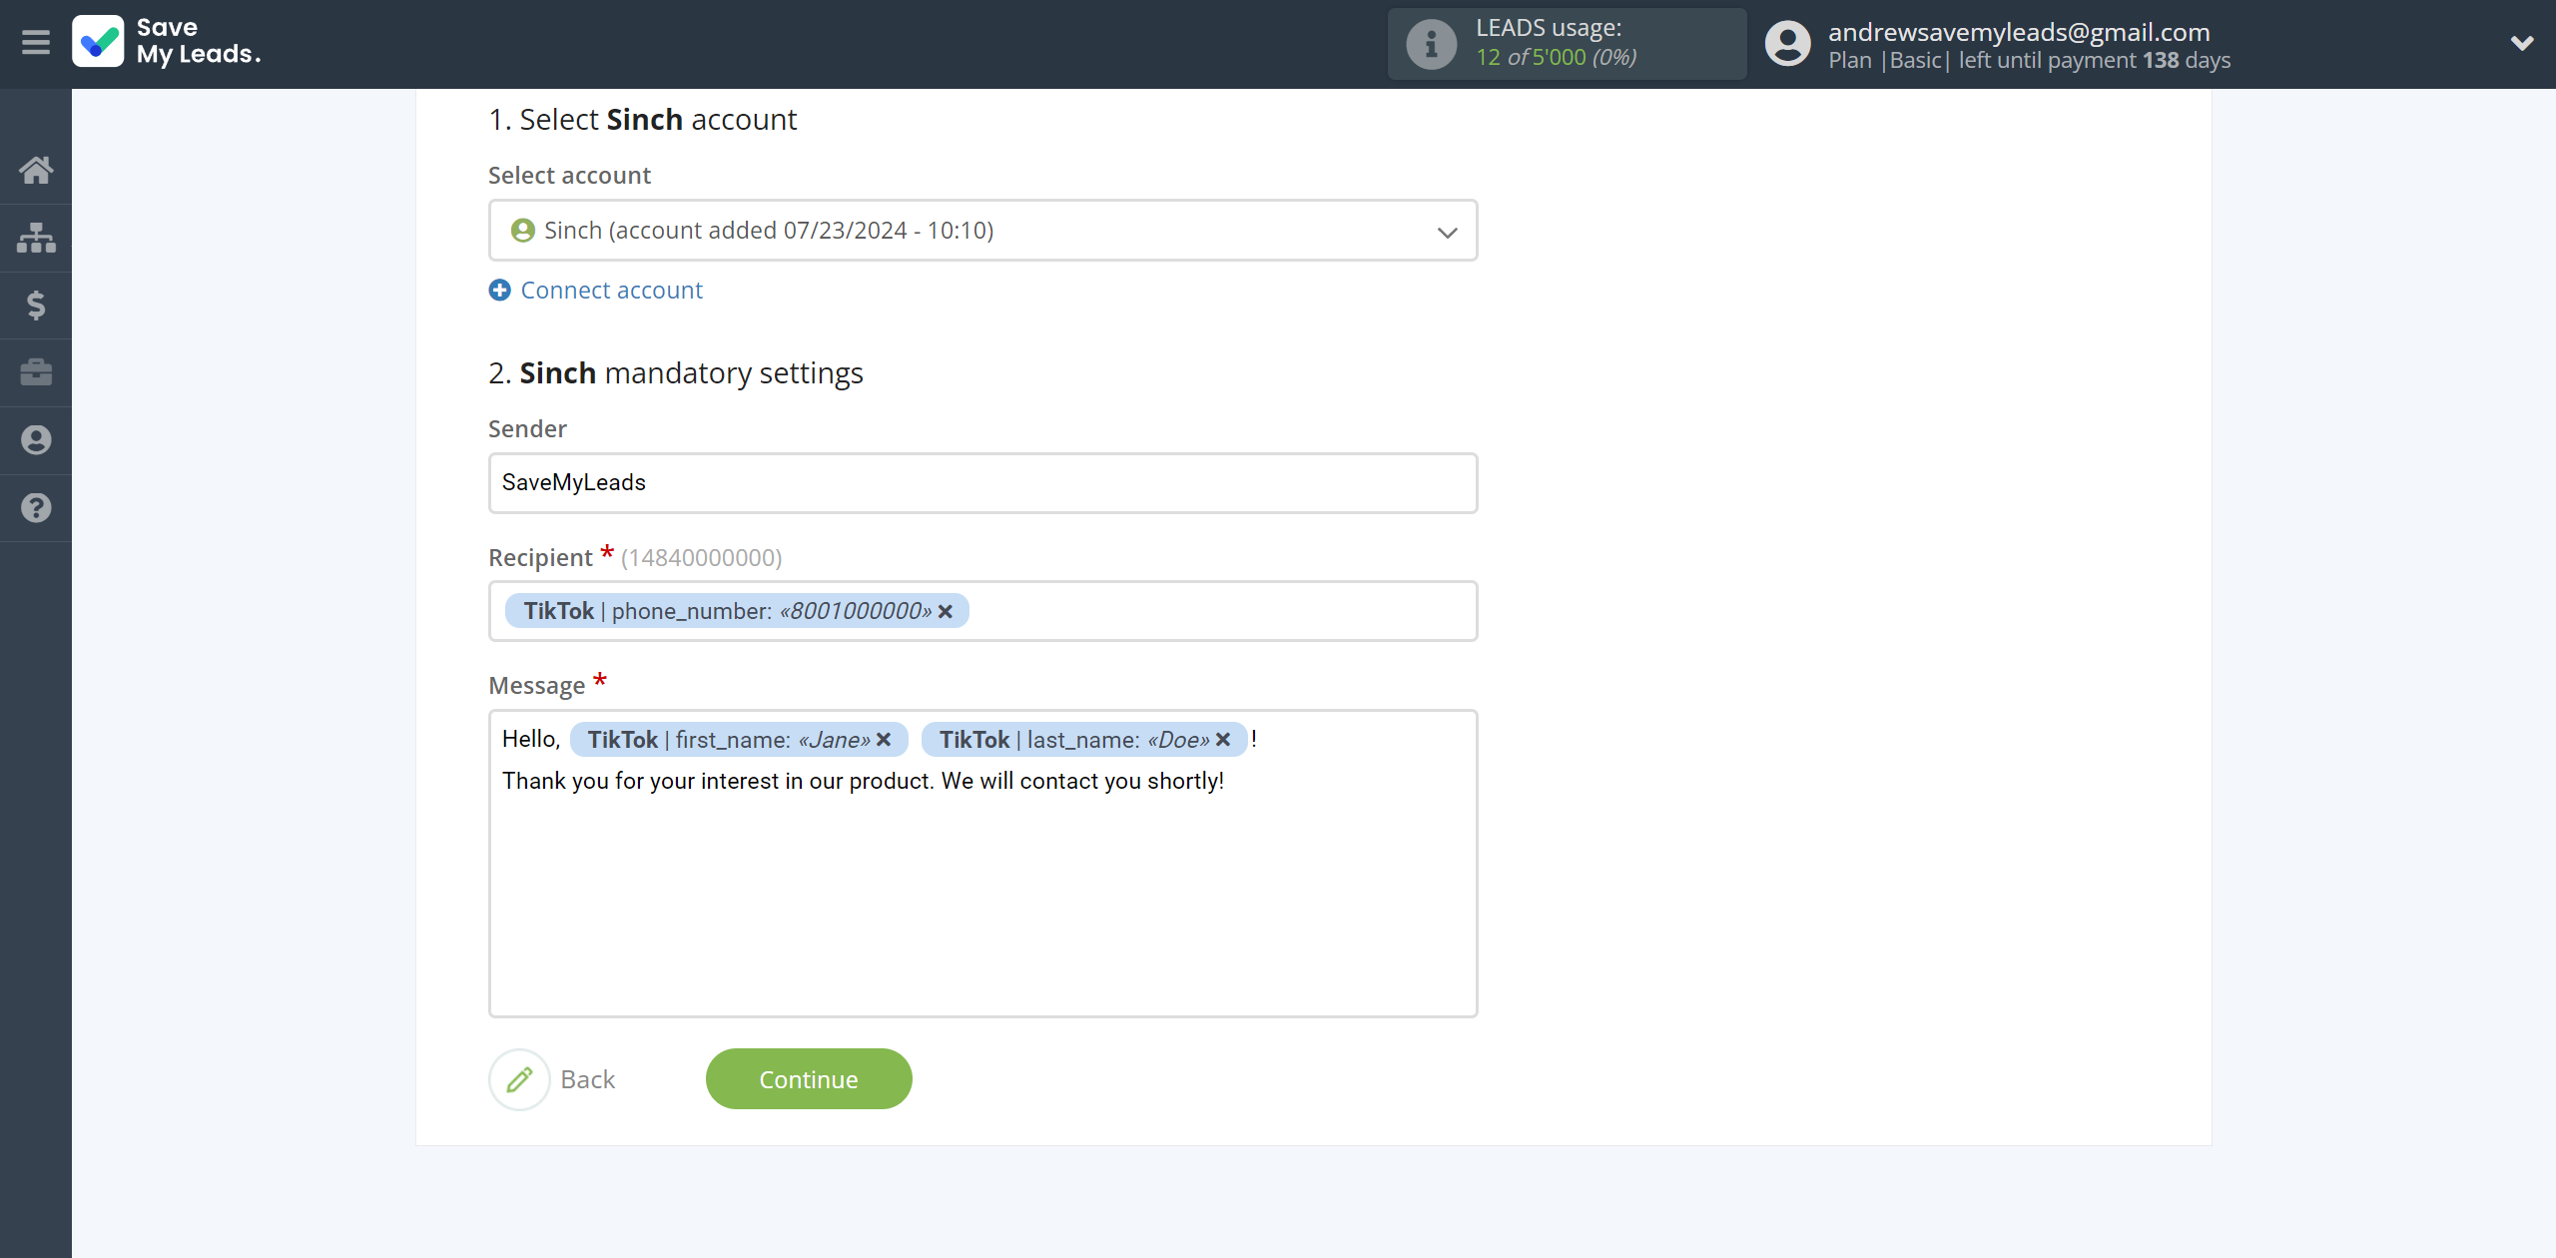
Task: Click the user avatar icon in header
Action: click(x=1787, y=44)
